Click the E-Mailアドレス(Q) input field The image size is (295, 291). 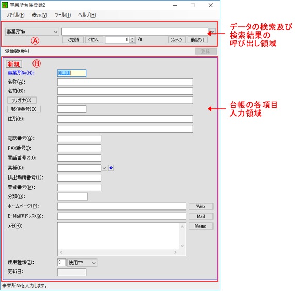pos(122,216)
